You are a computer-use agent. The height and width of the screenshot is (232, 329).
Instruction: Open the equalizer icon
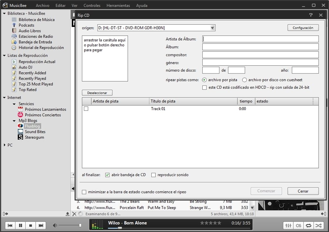288,226
